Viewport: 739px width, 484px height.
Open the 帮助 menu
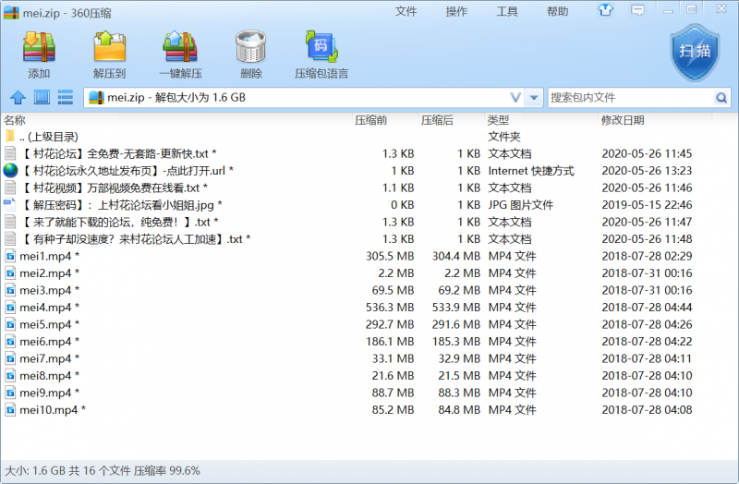(x=557, y=11)
